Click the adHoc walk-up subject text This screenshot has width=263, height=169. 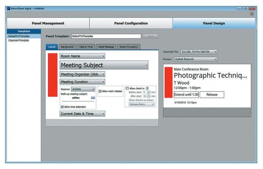[x=75, y=98]
